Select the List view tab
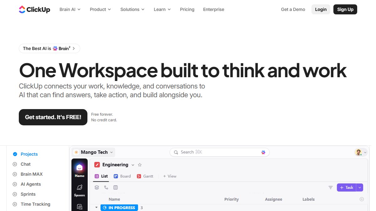 click(101, 176)
